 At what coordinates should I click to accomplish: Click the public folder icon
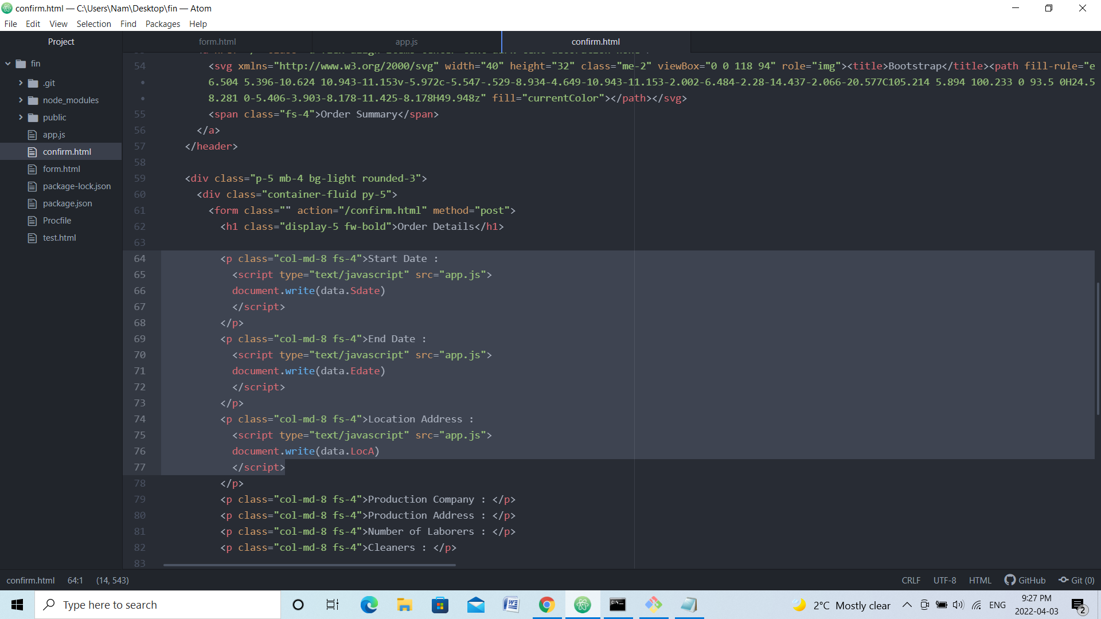pos(33,117)
